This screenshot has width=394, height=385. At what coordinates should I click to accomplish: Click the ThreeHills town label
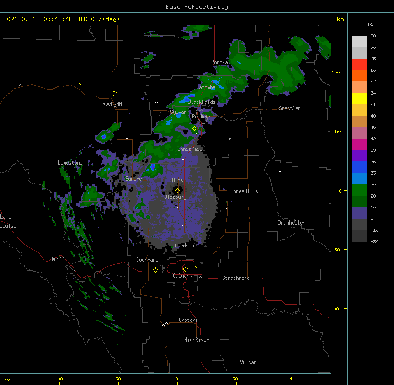[244, 191]
